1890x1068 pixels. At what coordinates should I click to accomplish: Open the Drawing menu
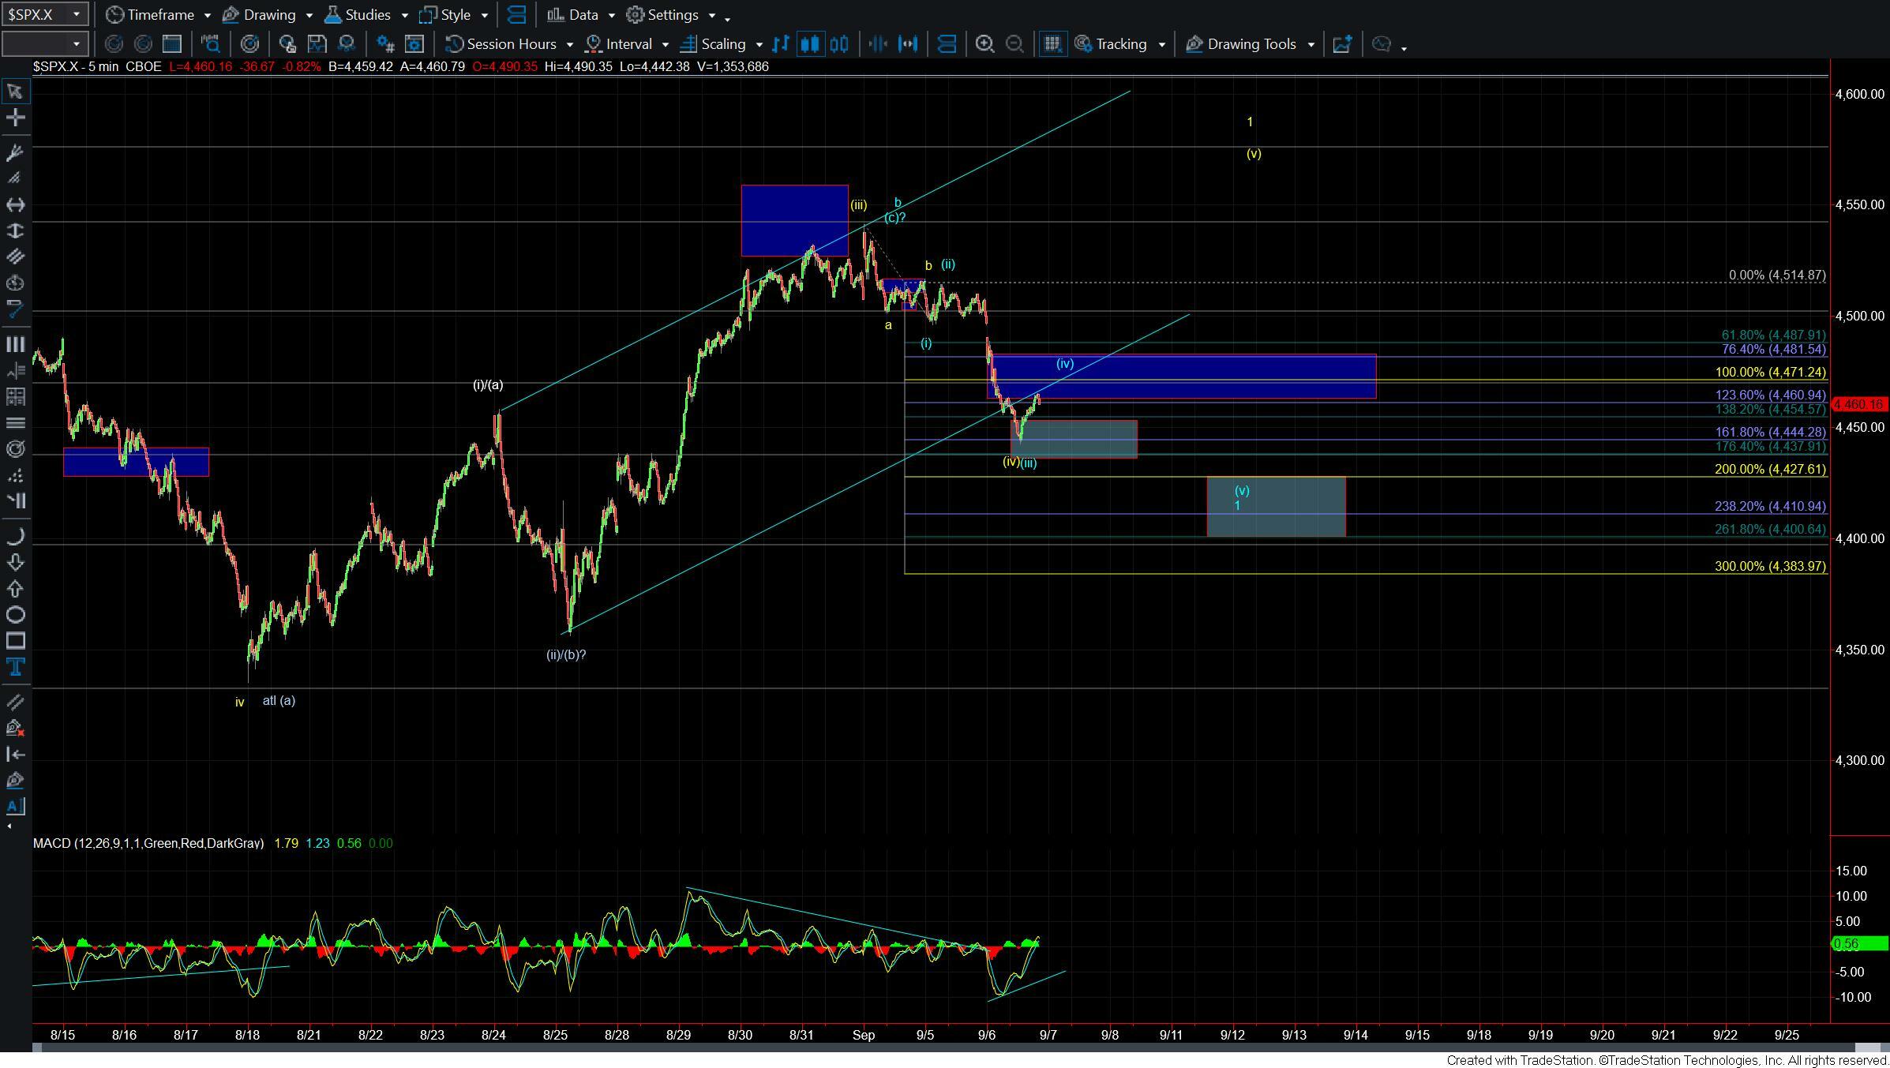click(259, 15)
